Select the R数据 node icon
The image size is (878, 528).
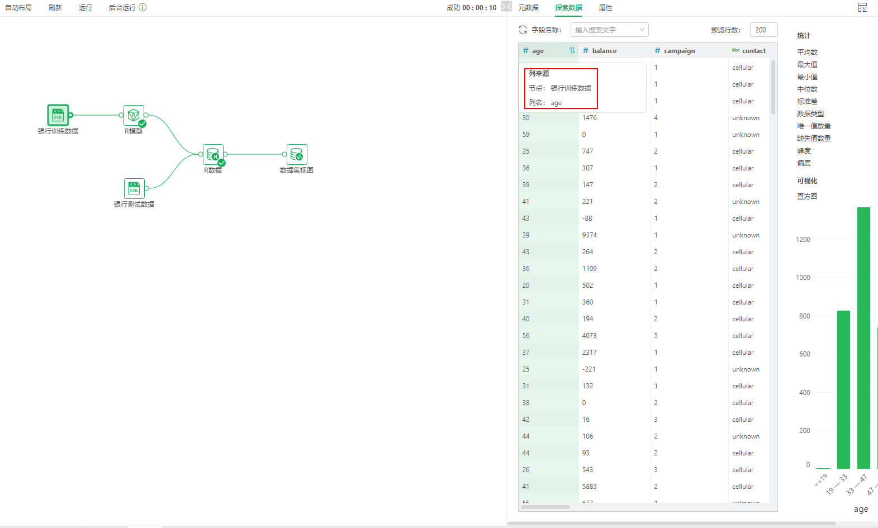[x=213, y=155]
